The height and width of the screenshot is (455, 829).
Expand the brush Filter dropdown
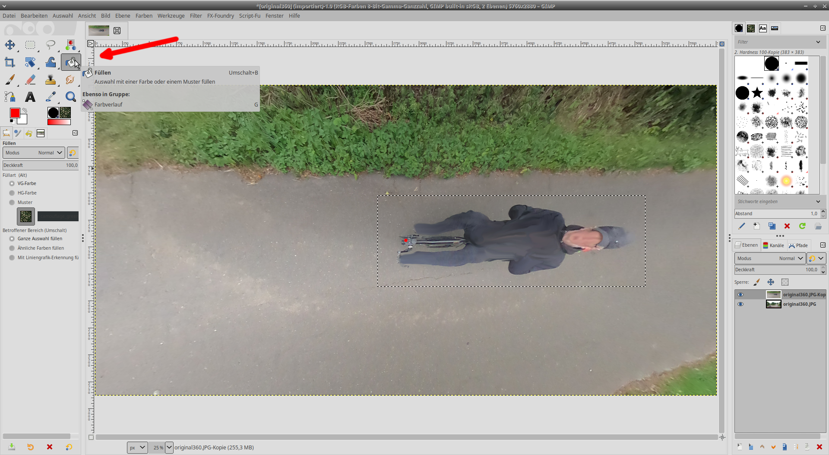[818, 42]
